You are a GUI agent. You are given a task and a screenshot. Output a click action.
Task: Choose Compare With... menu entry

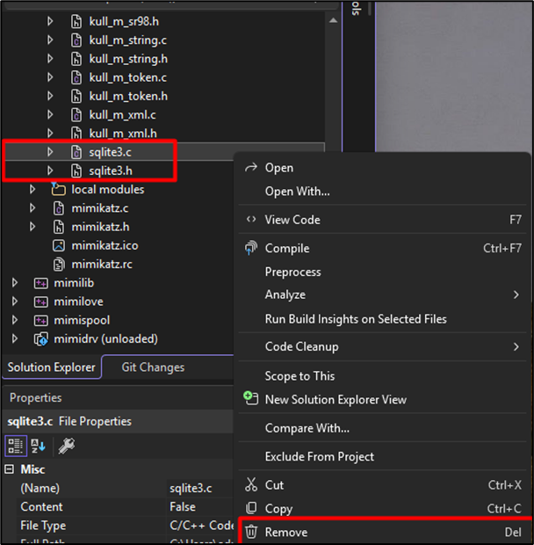[307, 428]
